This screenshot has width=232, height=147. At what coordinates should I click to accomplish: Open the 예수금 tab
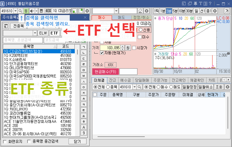(x=126, y=80)
